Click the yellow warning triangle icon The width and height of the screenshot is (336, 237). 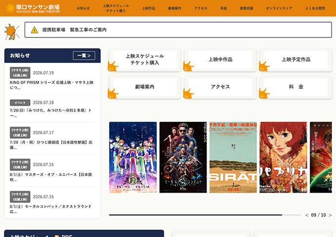[34, 30]
